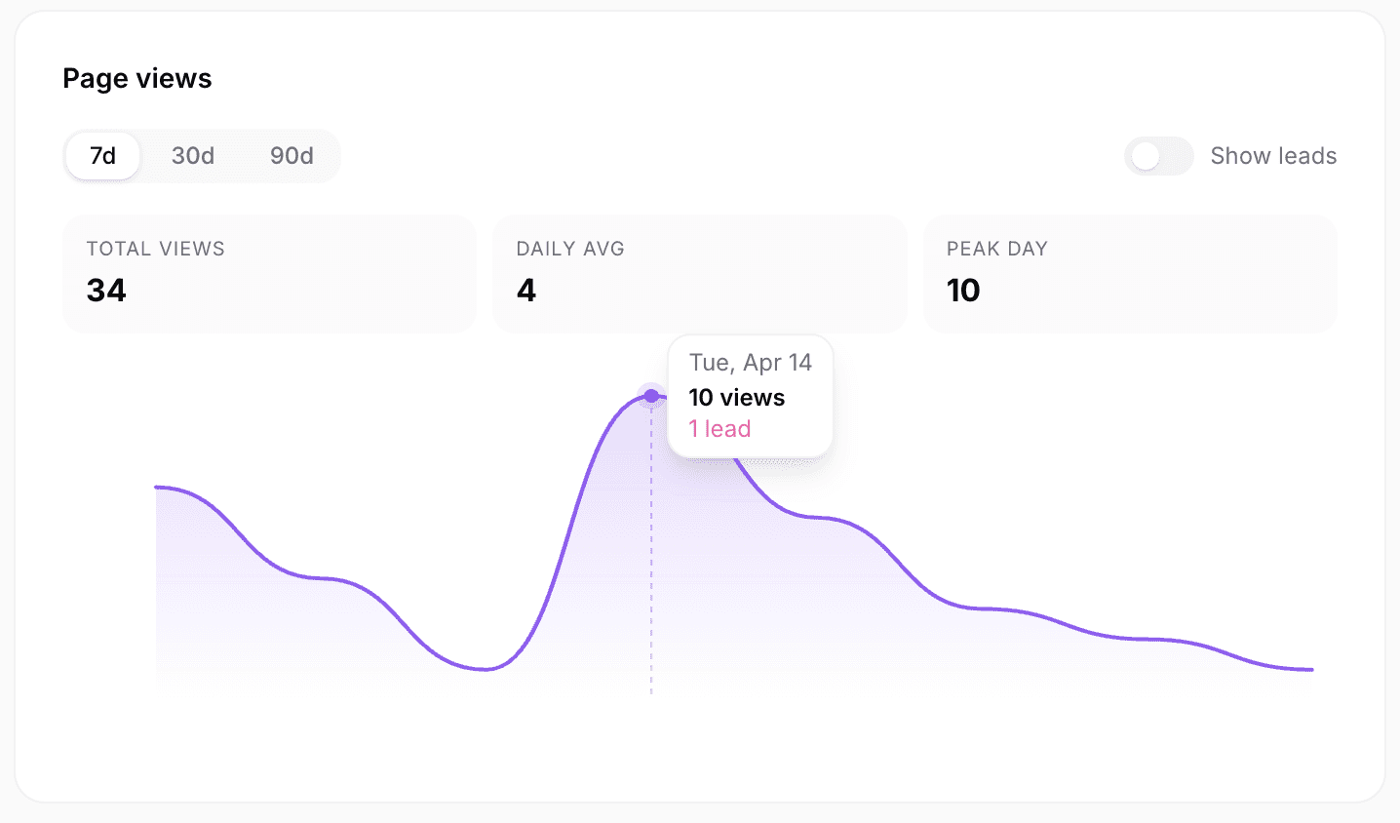1400x823 pixels.
Task: Open the 90d time range
Action: pyautogui.click(x=292, y=155)
